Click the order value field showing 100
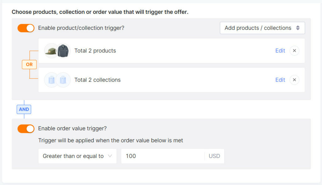 pos(163,156)
